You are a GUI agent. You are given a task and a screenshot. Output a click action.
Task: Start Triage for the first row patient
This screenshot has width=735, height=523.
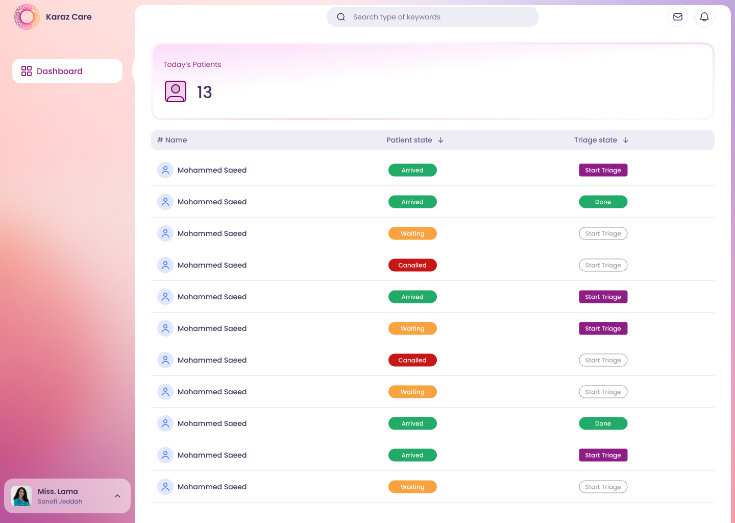click(x=603, y=170)
